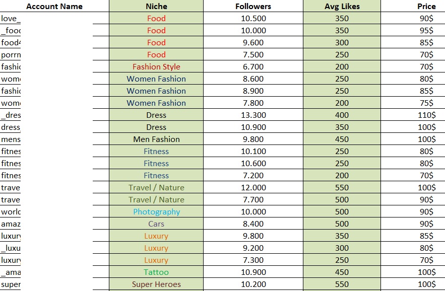Screen dimensions: 445x291
Task: Select the Super Heroes niche cell
Action: pos(156,284)
